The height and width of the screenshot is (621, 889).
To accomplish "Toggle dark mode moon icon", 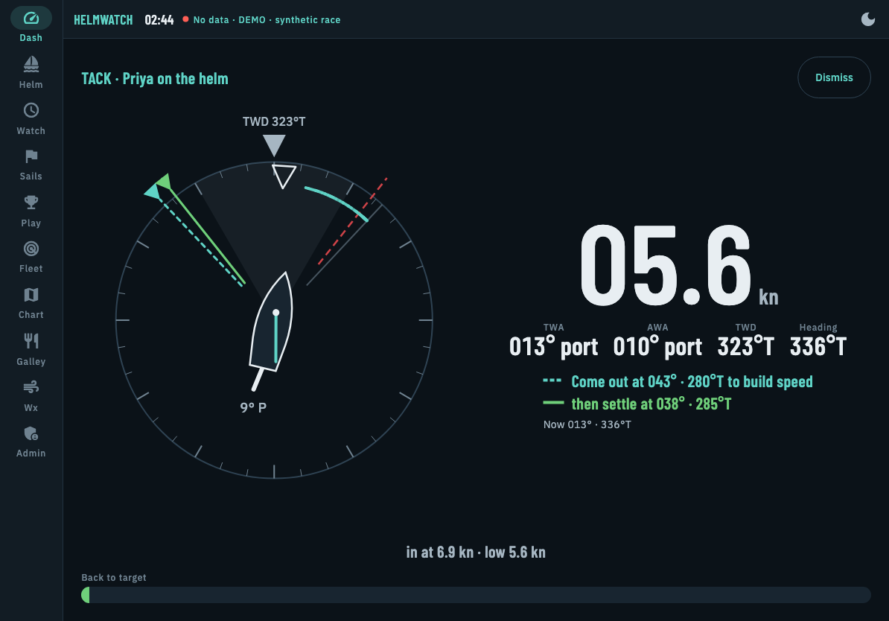I will 868,19.
